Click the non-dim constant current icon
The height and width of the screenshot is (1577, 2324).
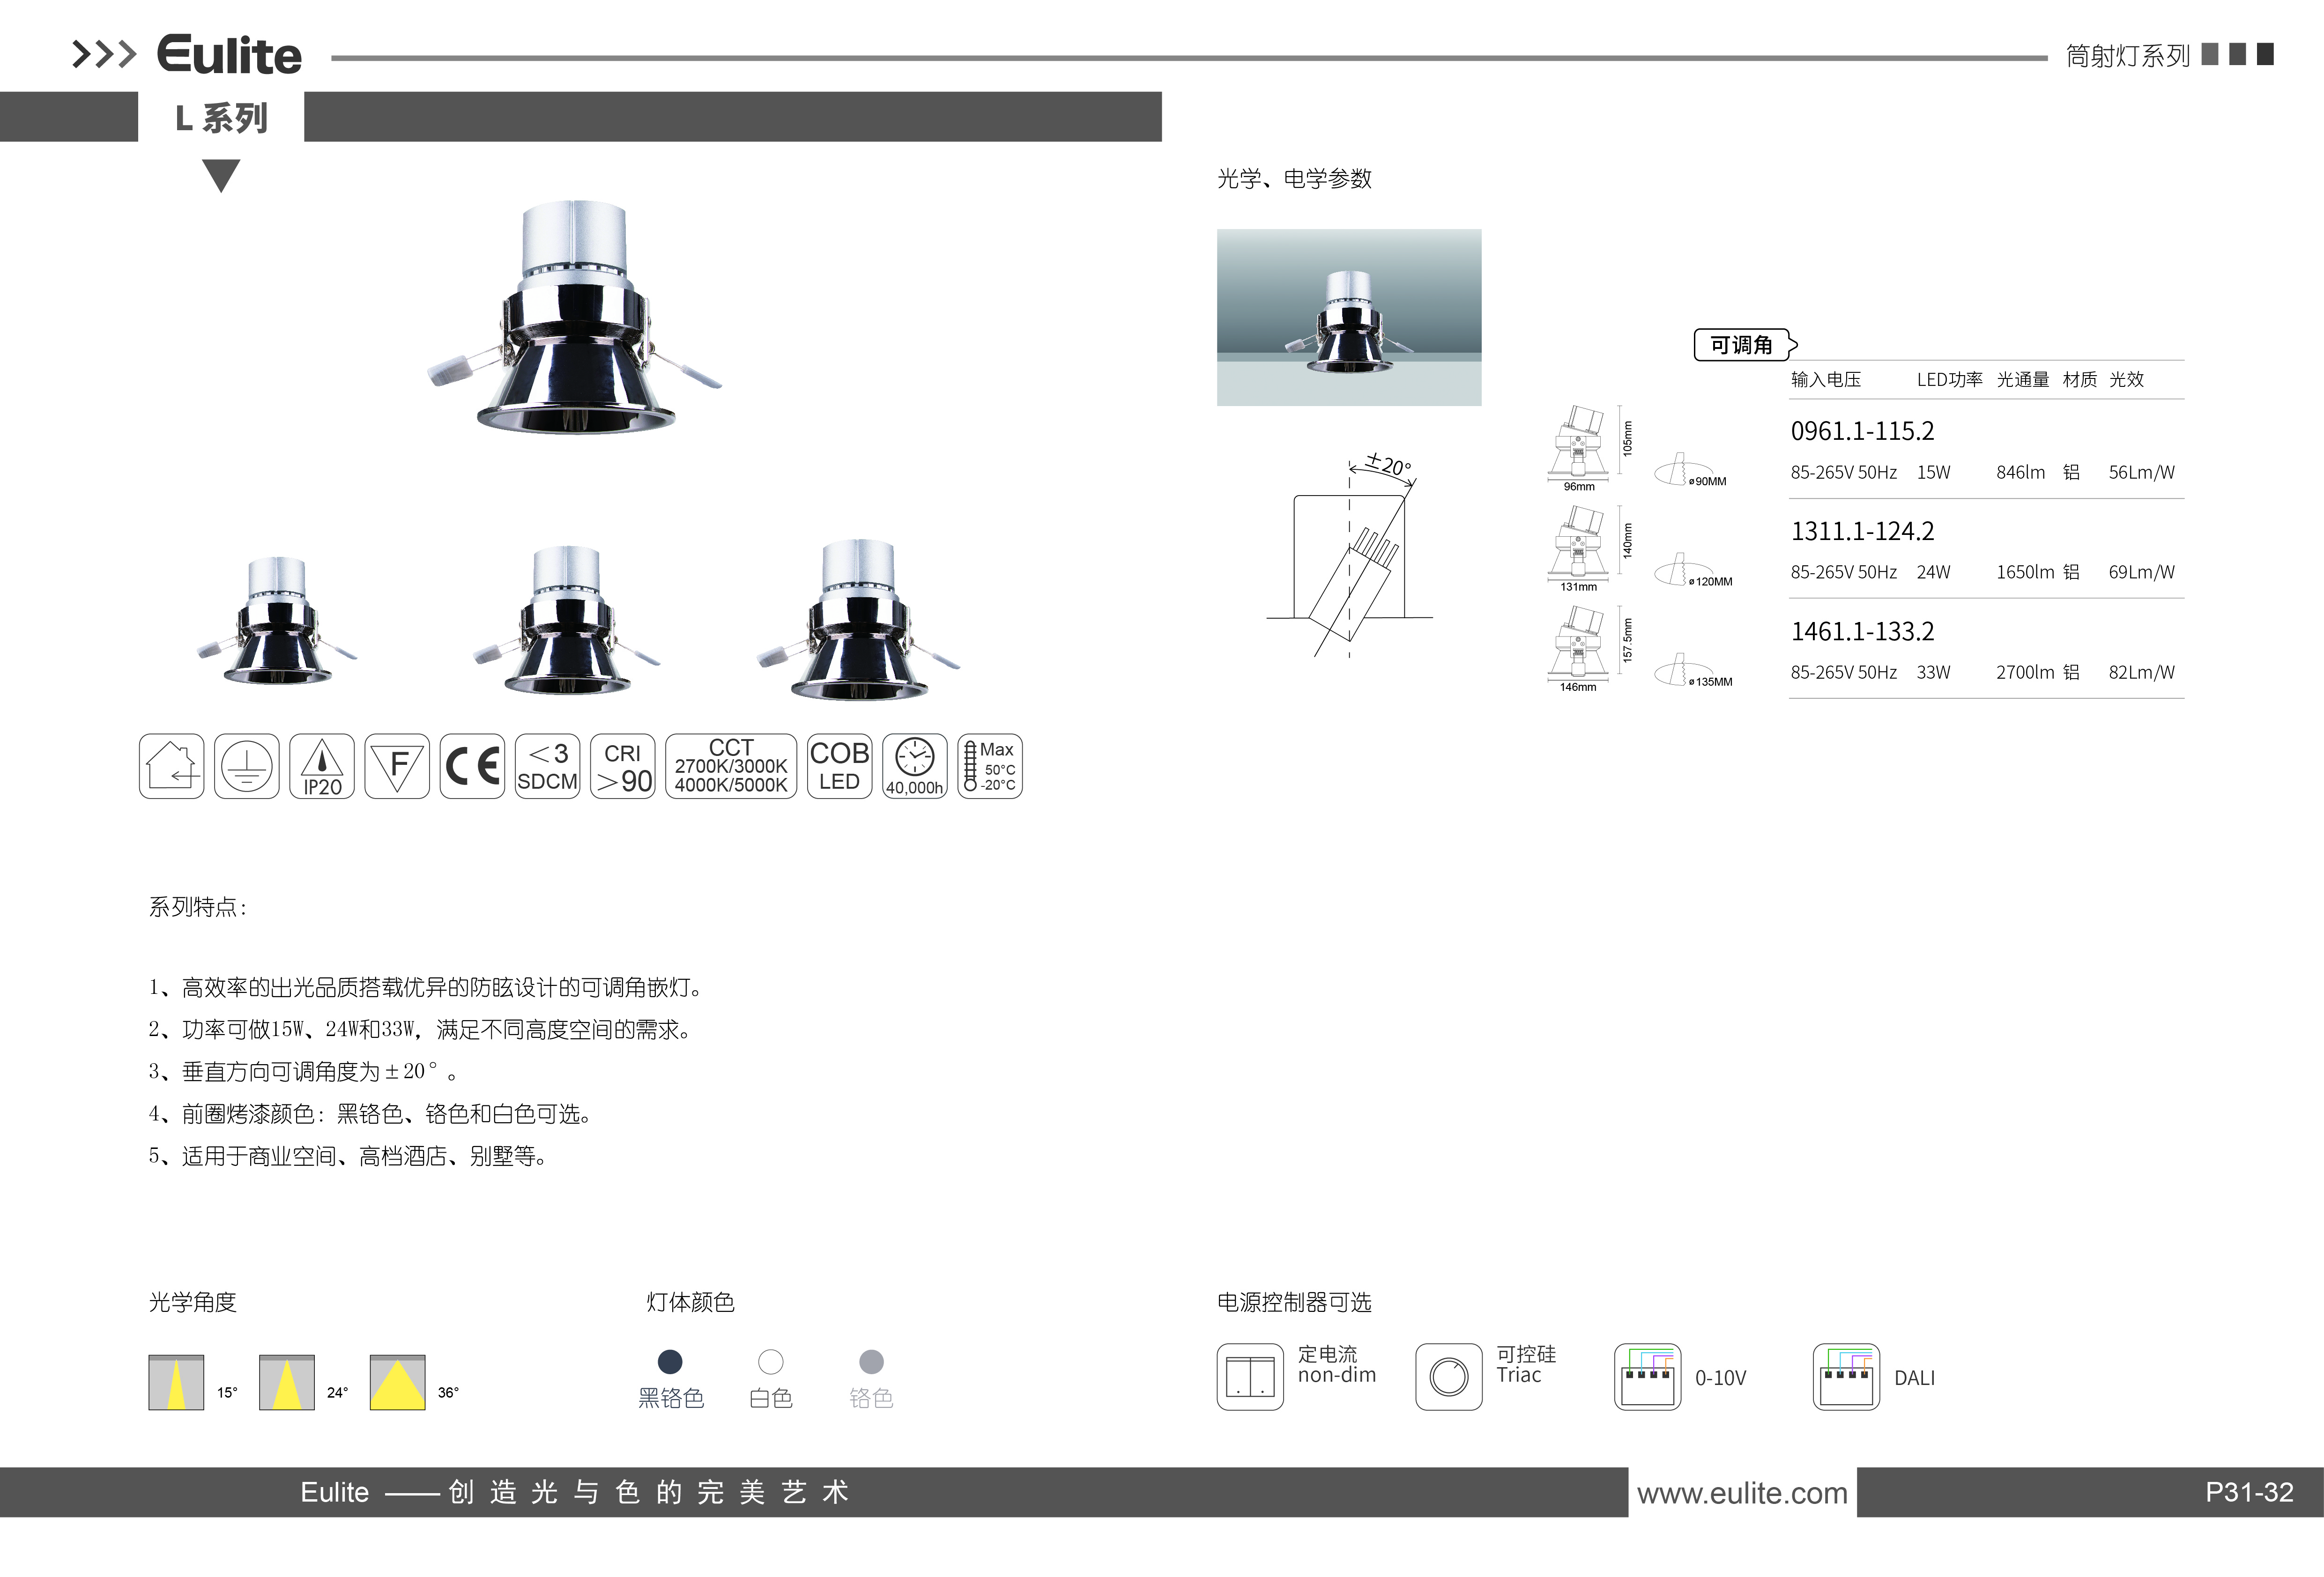pos(1250,1376)
